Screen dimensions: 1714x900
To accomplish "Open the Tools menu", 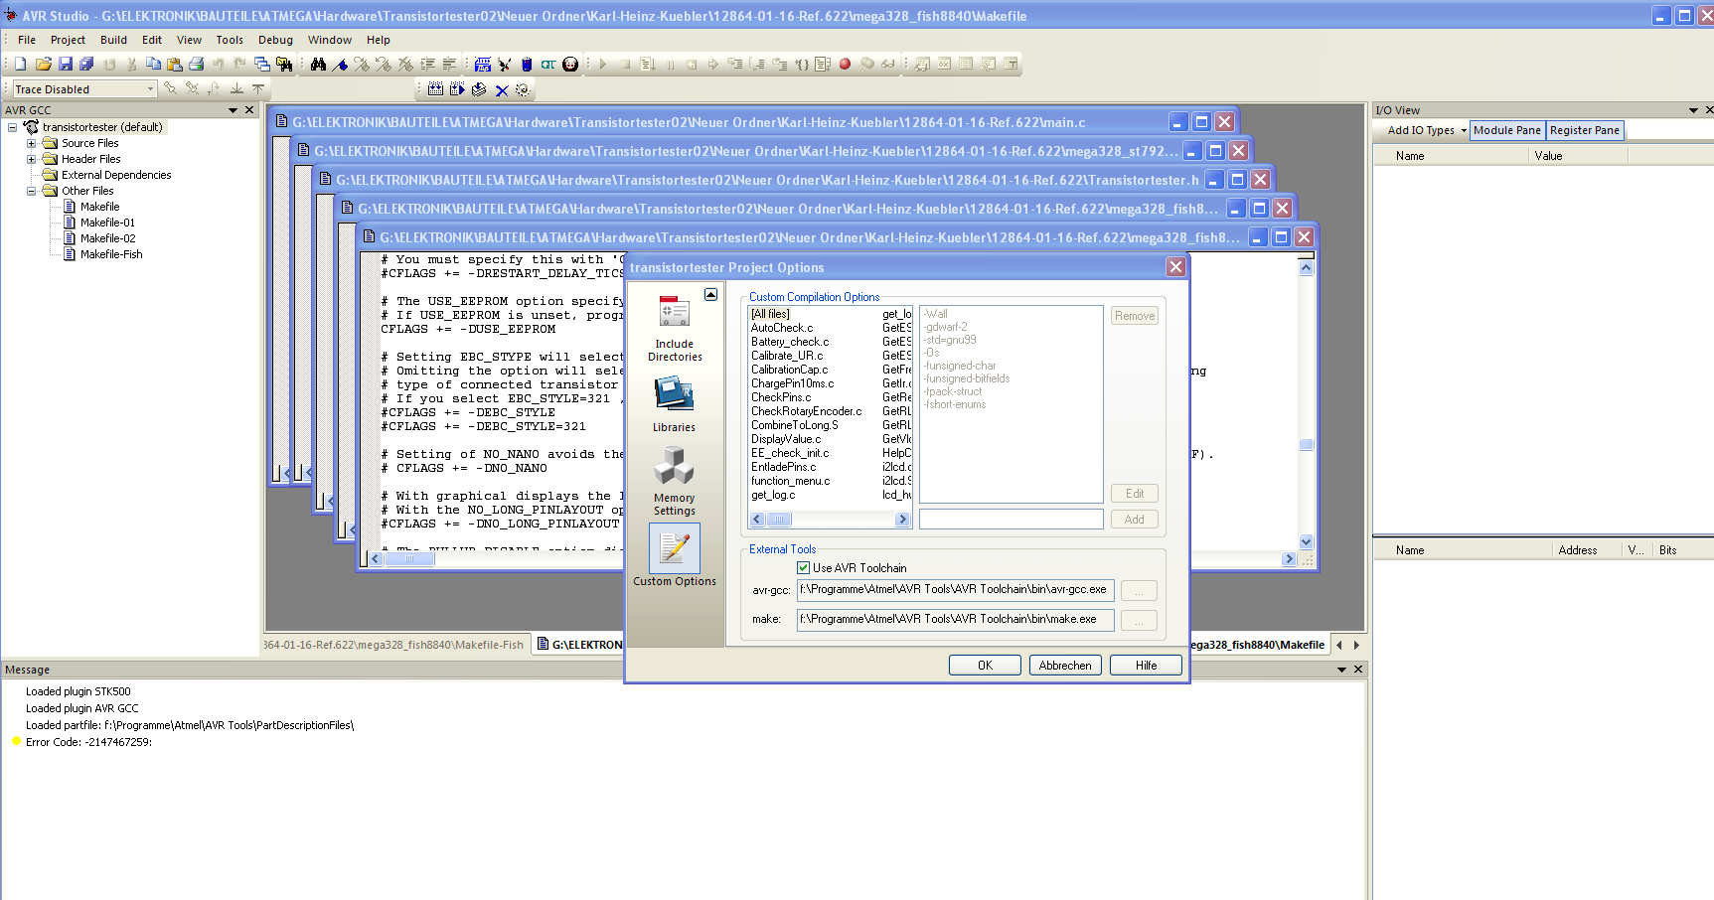I will pos(230,40).
